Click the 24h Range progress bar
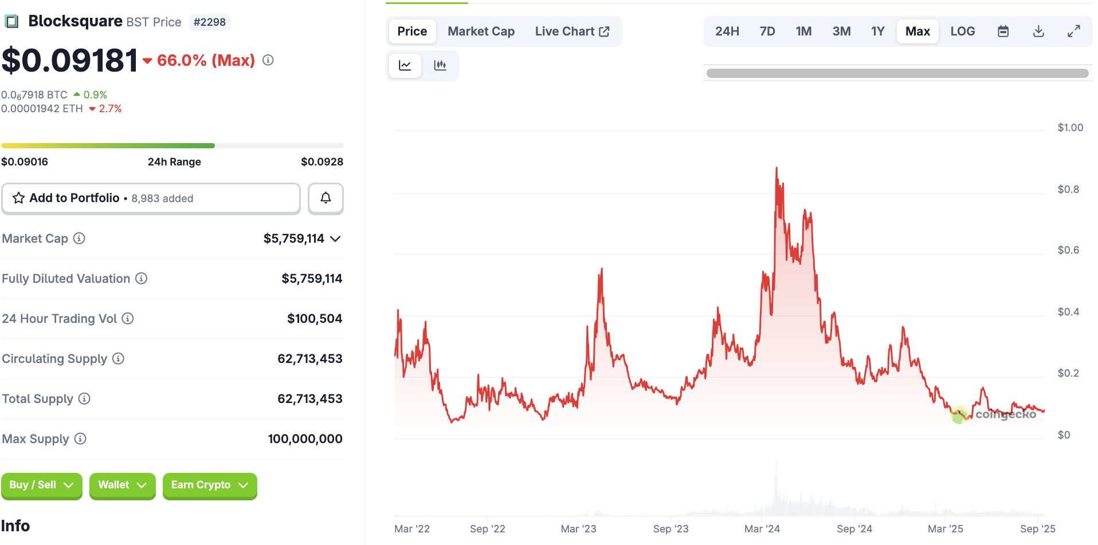The width and height of the screenshot is (1098, 545). click(172, 146)
